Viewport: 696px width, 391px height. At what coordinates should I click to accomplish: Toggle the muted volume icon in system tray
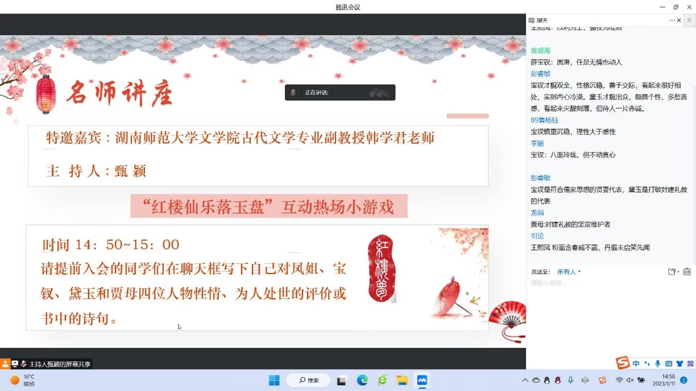tap(630, 380)
